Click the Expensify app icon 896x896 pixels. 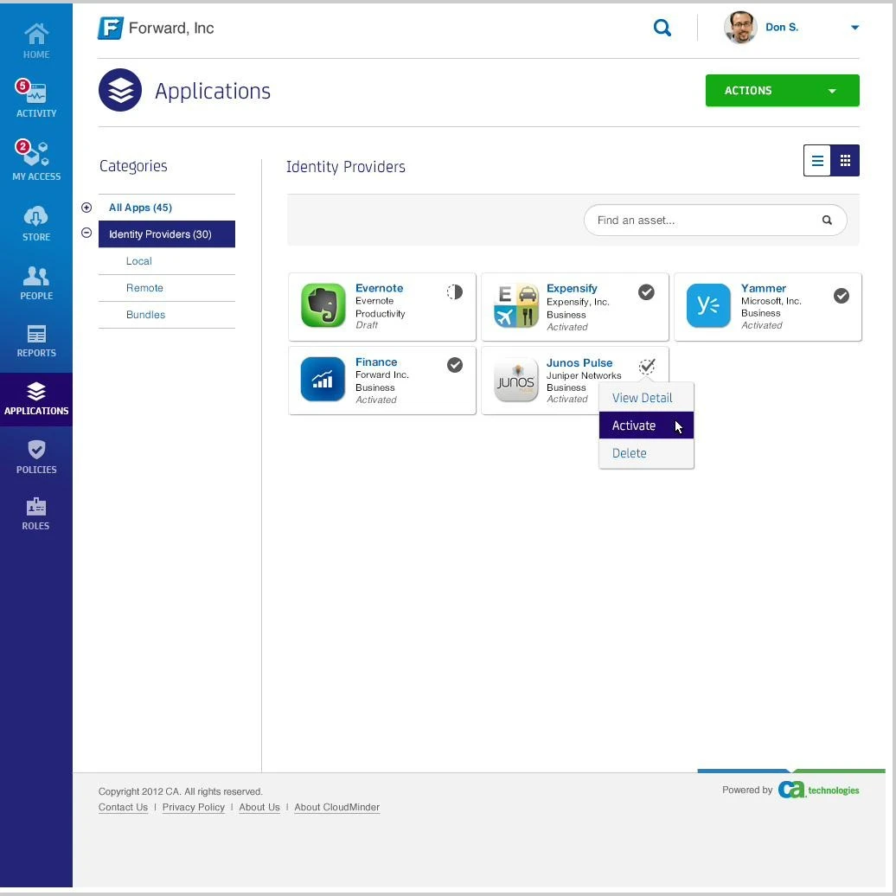click(x=516, y=305)
